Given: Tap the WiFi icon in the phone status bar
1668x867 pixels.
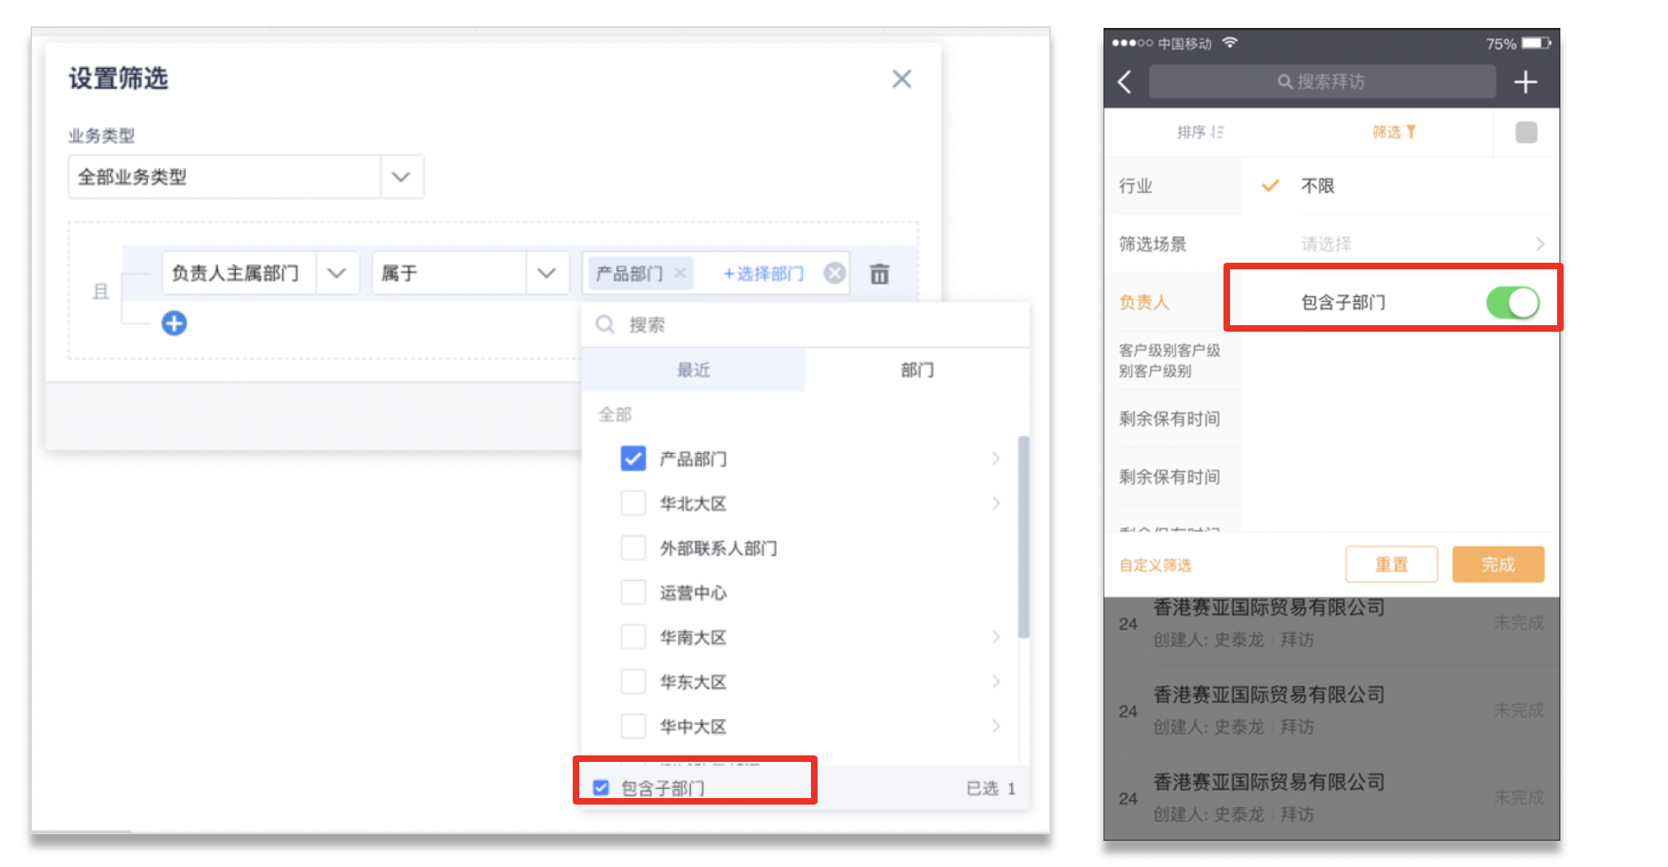Looking at the screenshot, I should click(x=1230, y=43).
